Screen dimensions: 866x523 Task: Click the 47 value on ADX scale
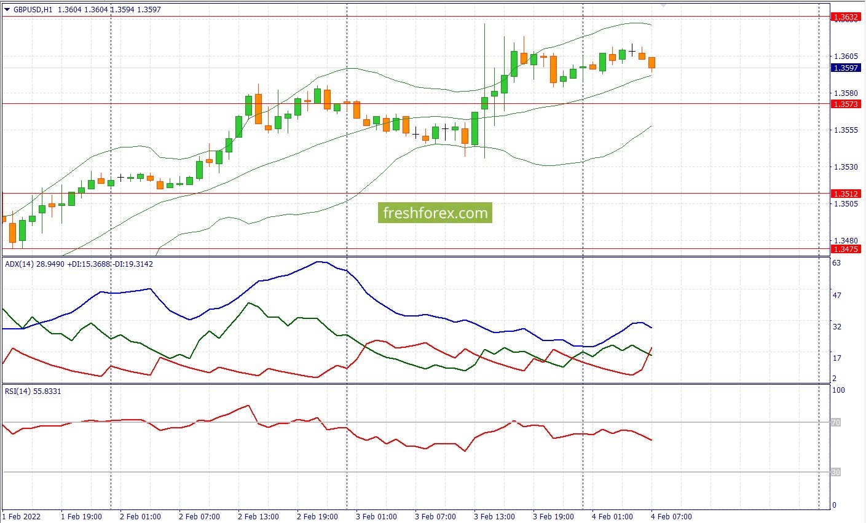click(836, 296)
